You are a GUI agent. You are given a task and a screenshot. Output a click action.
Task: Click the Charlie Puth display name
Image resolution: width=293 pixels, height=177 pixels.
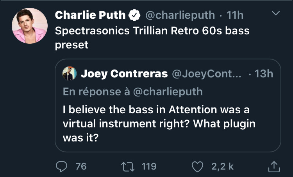tap(90, 15)
